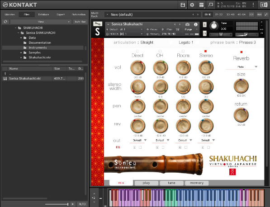Collapse the SHAKUHACHI folder tree
The height and width of the screenshot is (207, 270).
pos(15,28)
